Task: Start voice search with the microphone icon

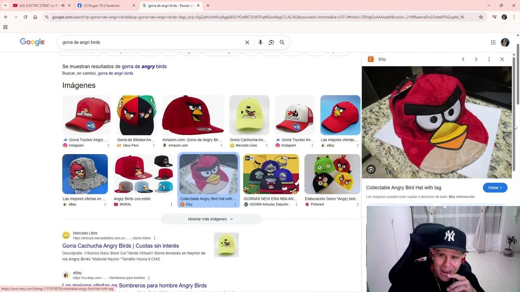Action: (x=260, y=42)
